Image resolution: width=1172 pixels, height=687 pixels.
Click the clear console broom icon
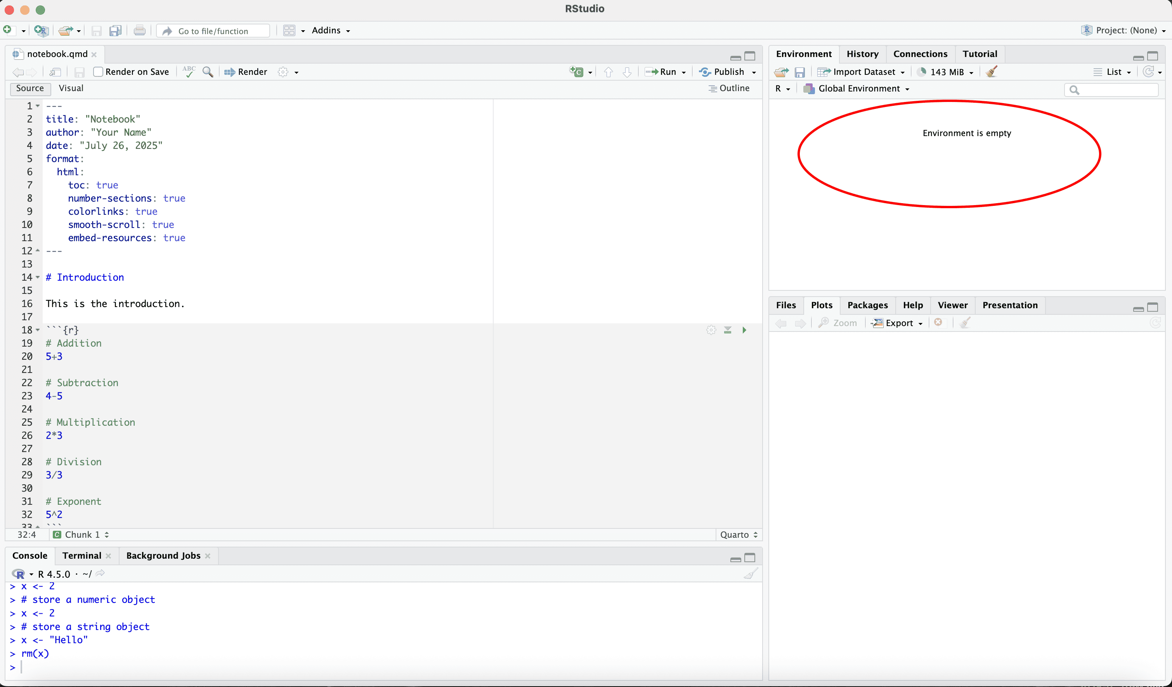(750, 574)
